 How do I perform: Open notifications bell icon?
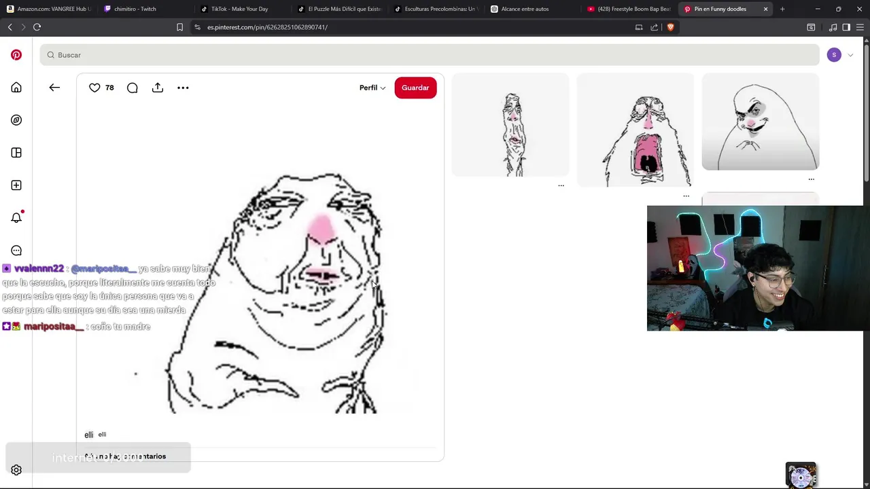pyautogui.click(x=16, y=218)
